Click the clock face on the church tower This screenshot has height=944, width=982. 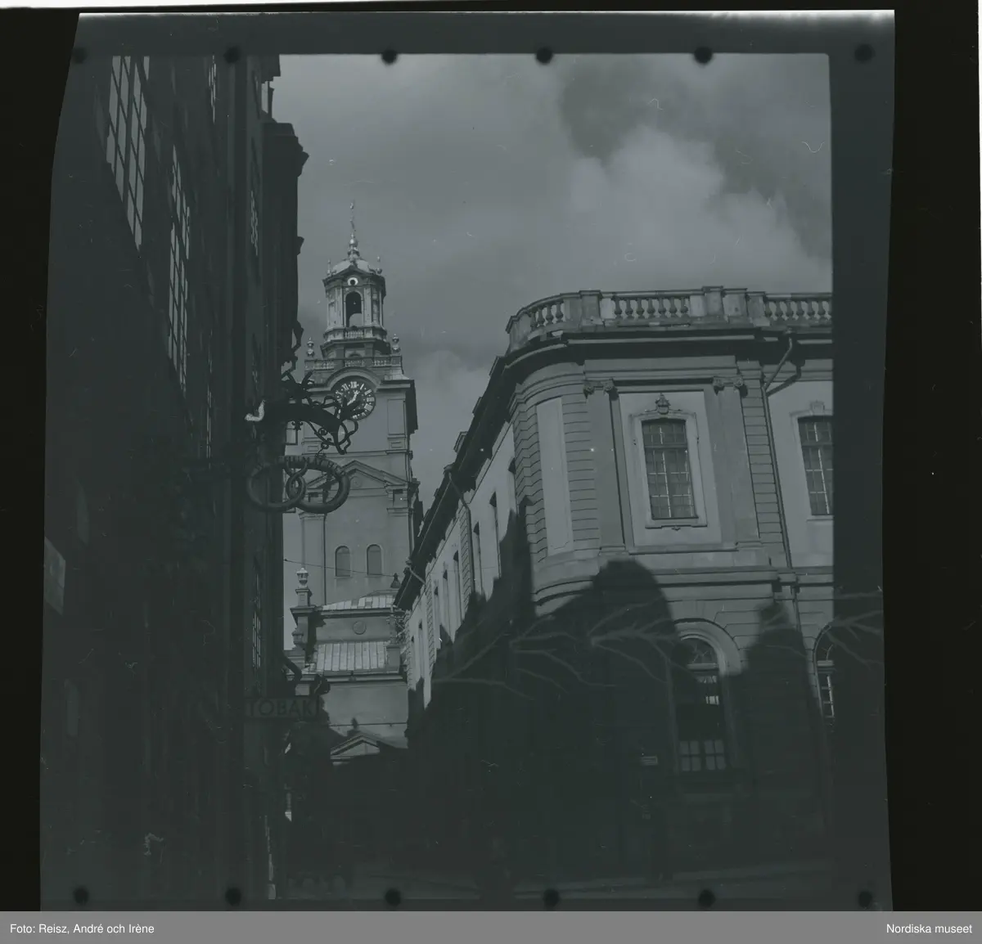[x=354, y=399]
